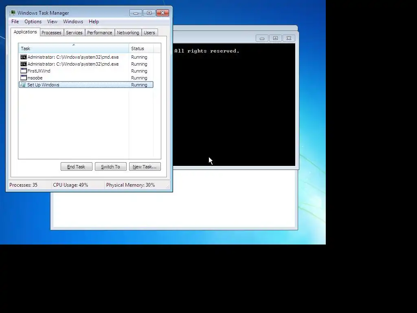Close the Windows Task Manager window
Viewport: 417px width, 313px height.
pyautogui.click(x=163, y=13)
